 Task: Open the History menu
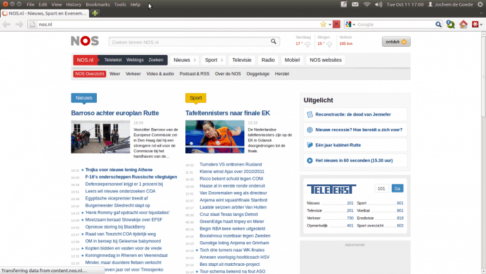pyautogui.click(x=73, y=4)
